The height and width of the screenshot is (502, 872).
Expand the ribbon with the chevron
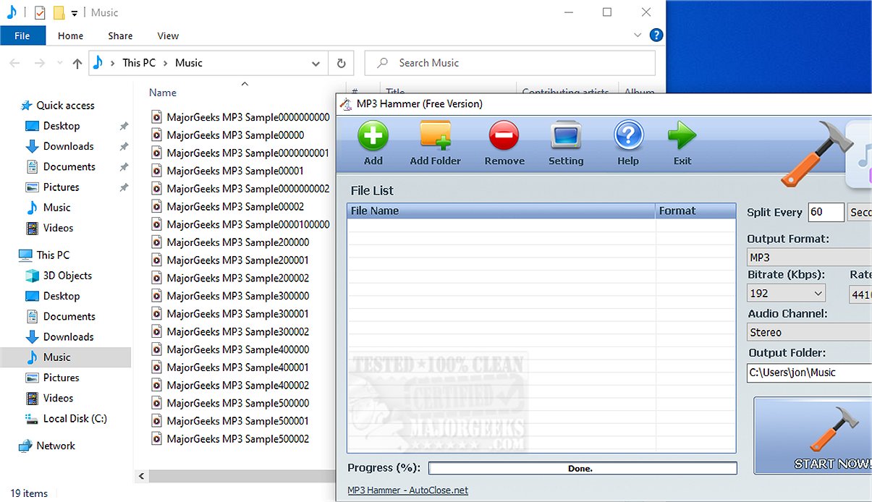(638, 35)
